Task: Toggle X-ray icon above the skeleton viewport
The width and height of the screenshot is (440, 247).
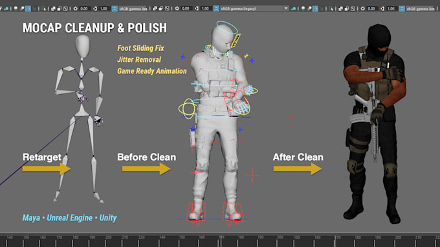Action: 53,8
